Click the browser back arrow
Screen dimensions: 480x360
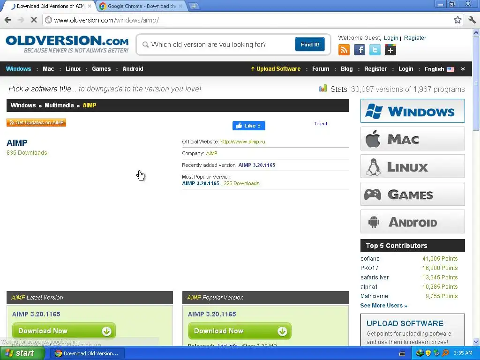[8, 20]
